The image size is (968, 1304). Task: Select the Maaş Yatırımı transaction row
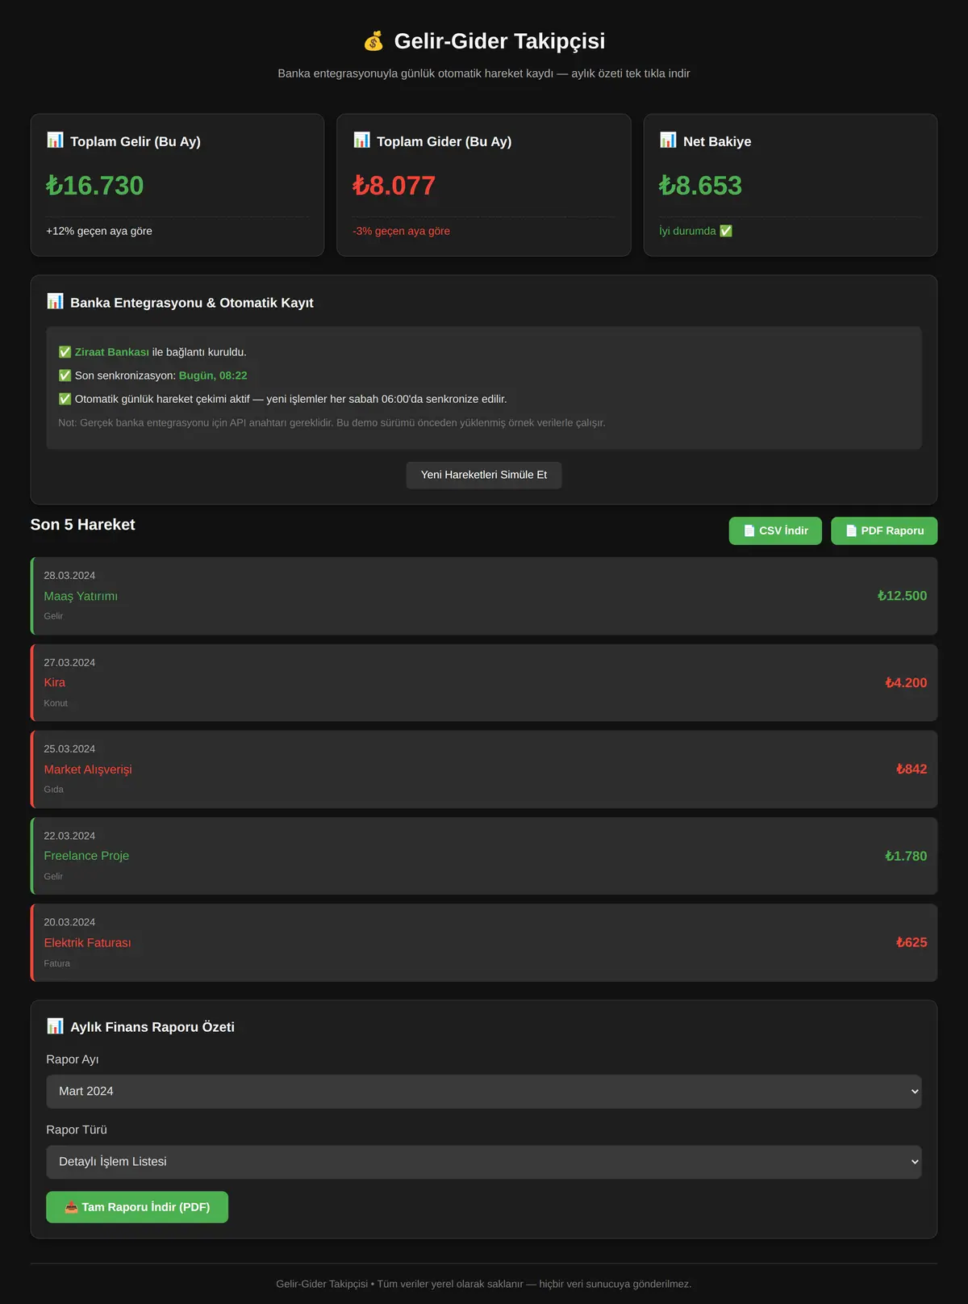(x=484, y=596)
